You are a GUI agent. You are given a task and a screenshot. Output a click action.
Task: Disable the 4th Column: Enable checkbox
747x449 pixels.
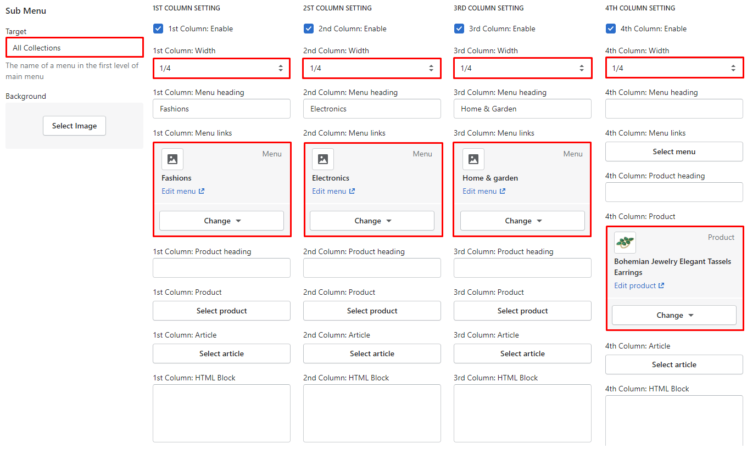(610, 29)
